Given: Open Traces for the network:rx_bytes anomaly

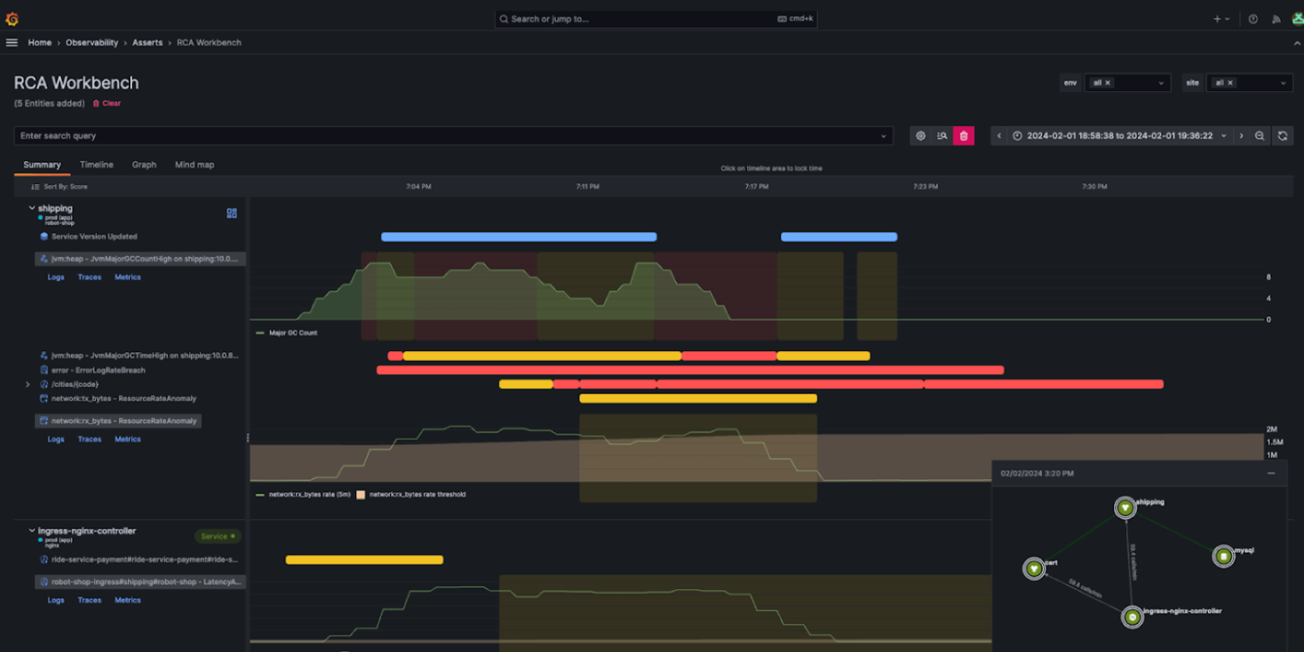Looking at the screenshot, I should point(89,439).
